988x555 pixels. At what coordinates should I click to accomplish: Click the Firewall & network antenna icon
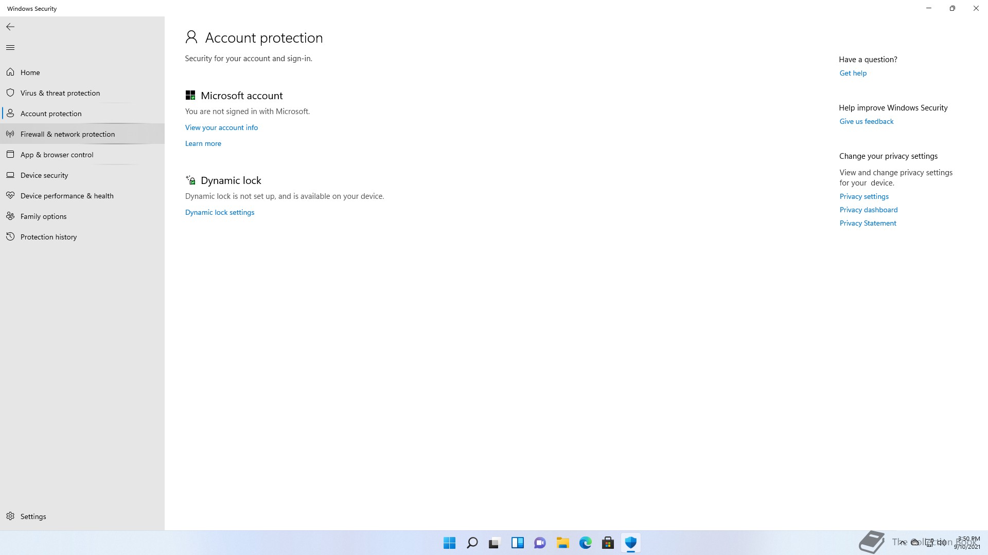[x=10, y=134]
